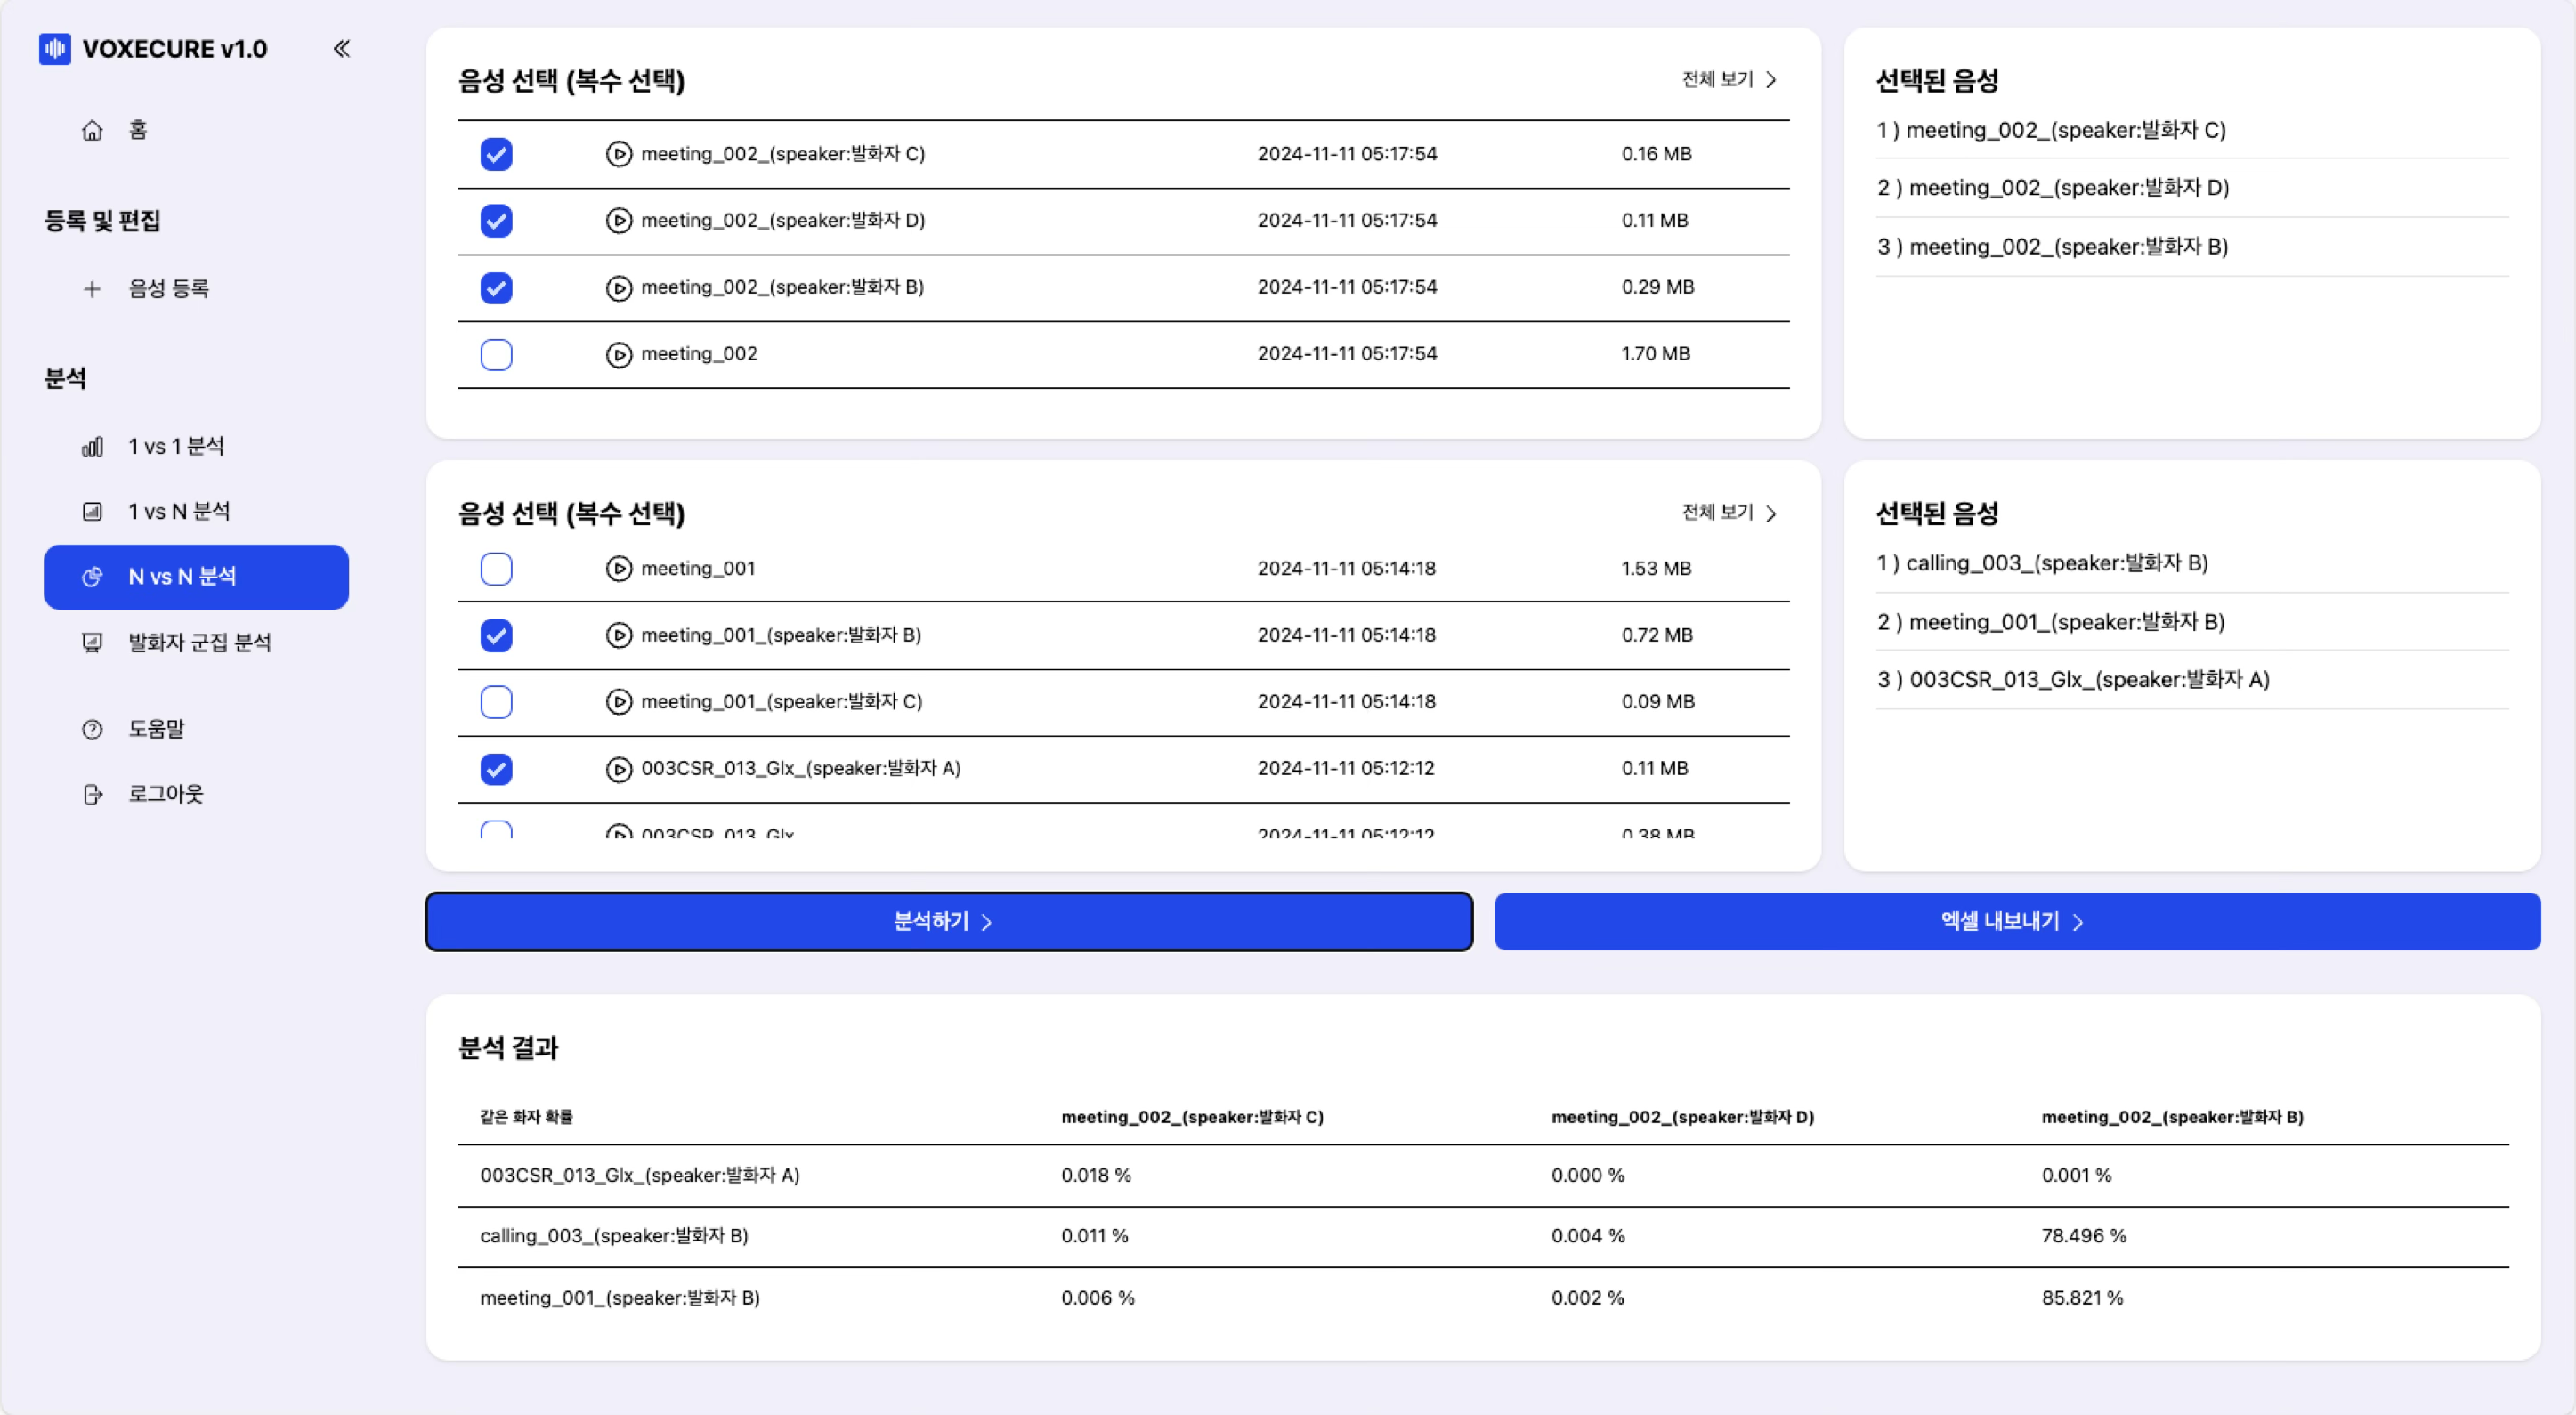This screenshot has height=1415, width=2576.
Task: Check meeting_001 speaker C checkbox
Action: tap(496, 702)
